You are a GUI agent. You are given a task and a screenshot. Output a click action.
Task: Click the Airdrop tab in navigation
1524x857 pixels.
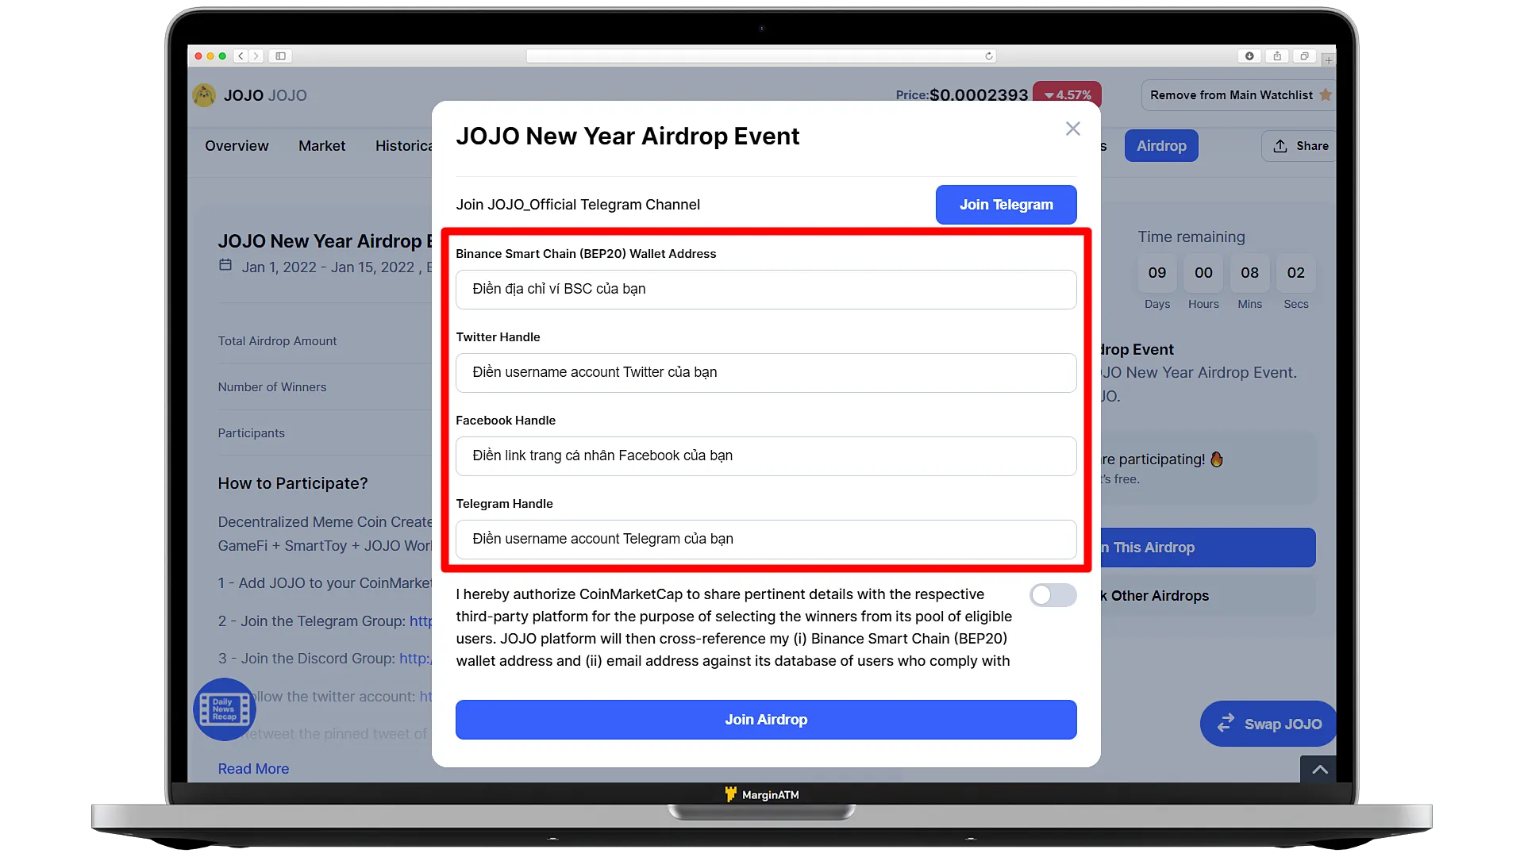(x=1160, y=144)
